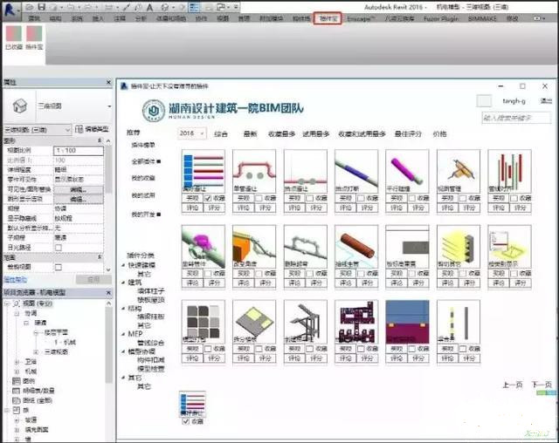The width and height of the screenshot is (559, 443).
Task: Click the 编辑类型 button
Action: tap(92, 129)
